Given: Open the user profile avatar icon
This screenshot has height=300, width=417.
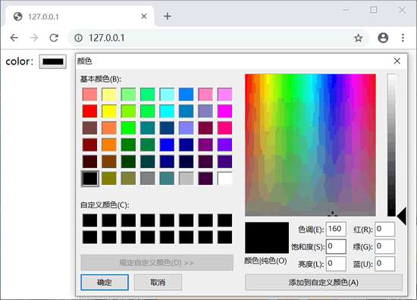Looking at the screenshot, I should (x=383, y=38).
